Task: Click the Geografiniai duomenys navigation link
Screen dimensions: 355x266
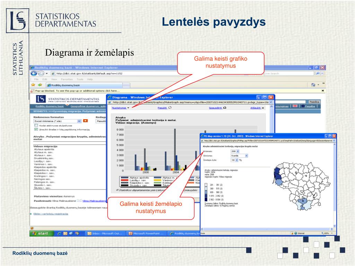Action: (88, 106)
